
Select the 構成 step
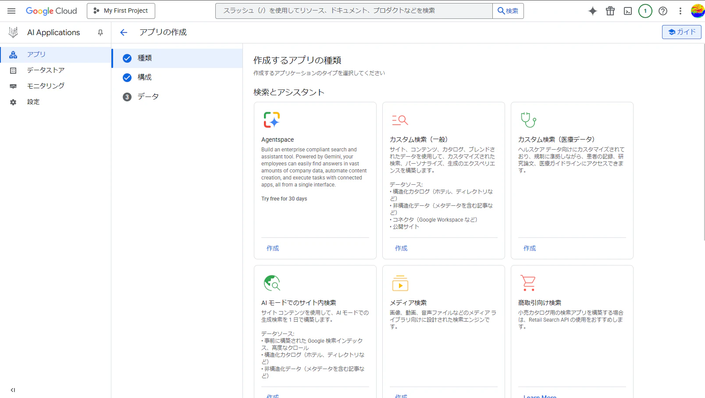(x=177, y=78)
